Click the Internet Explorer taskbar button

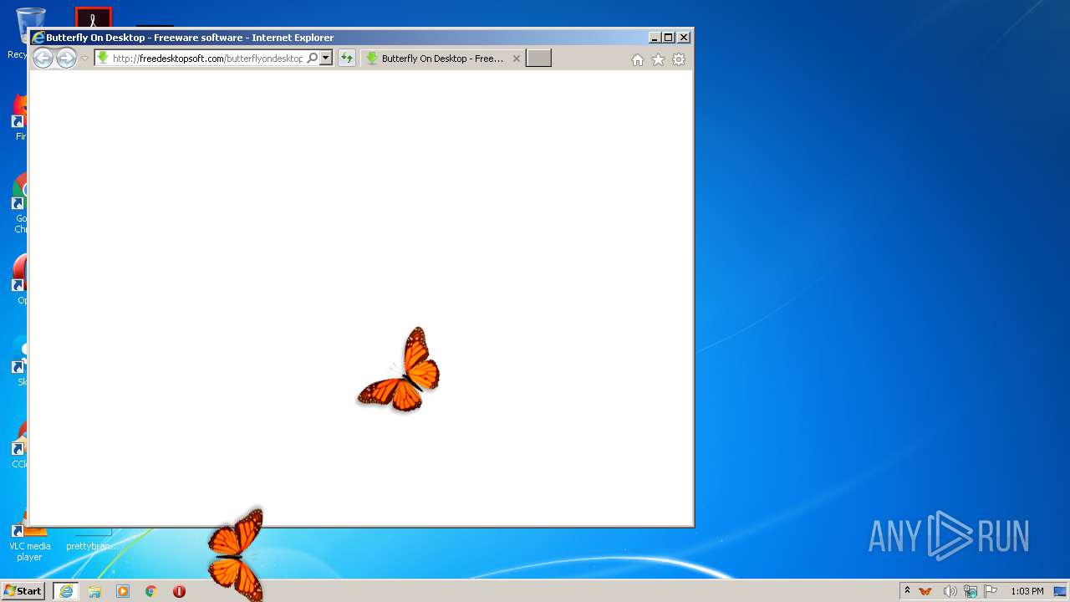click(66, 591)
